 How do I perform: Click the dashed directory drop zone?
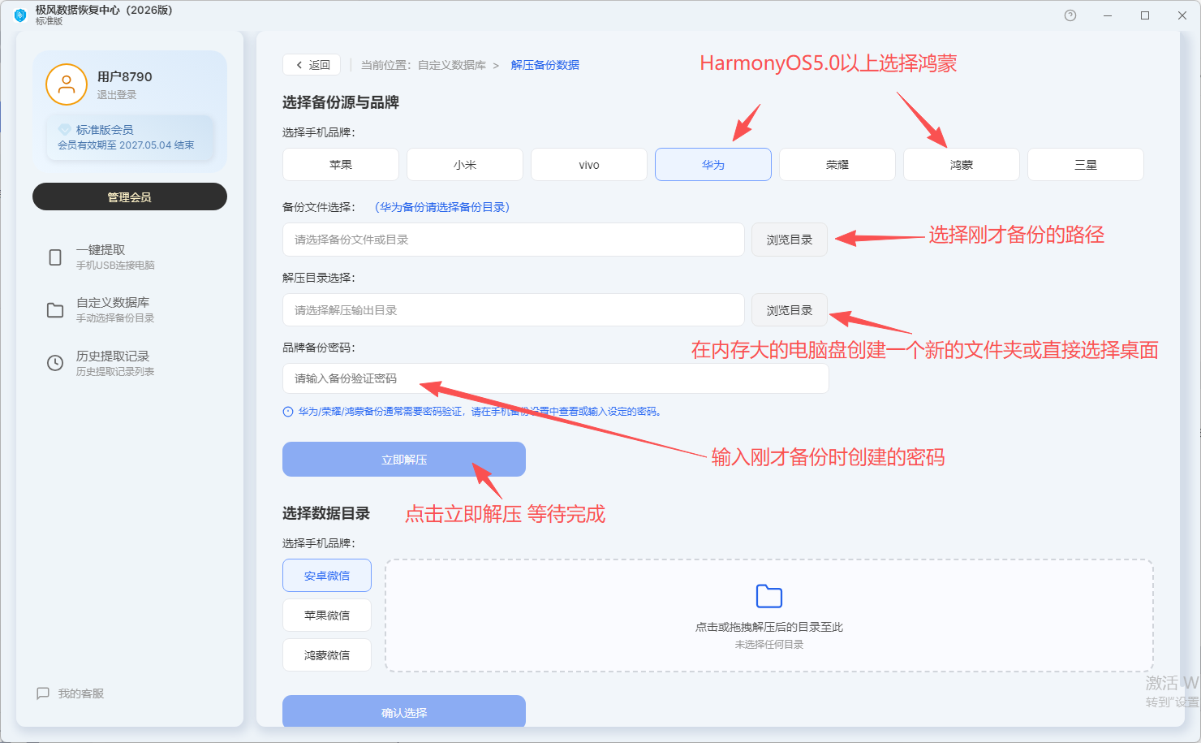coord(769,616)
